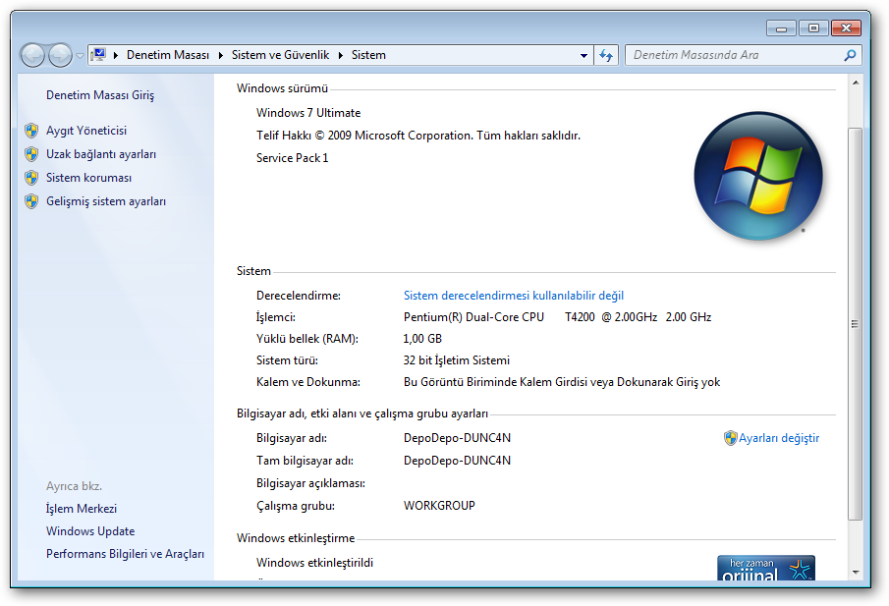The image size is (889, 606).
Task: Open recent pages dropdown beside Forward arrow
Action: (x=80, y=56)
